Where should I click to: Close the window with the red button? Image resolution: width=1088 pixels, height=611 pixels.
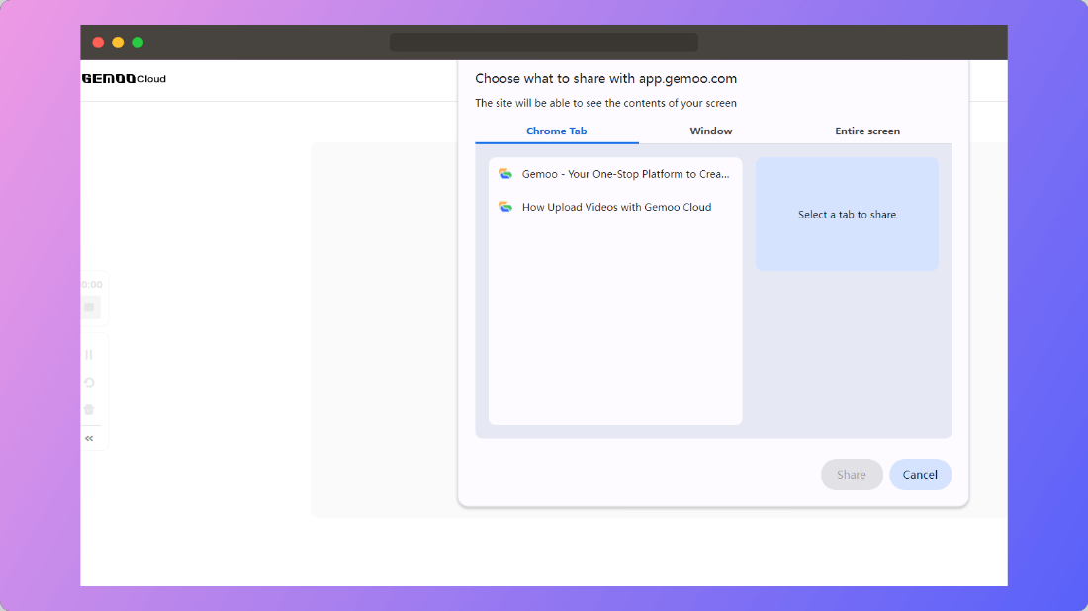pyautogui.click(x=99, y=43)
